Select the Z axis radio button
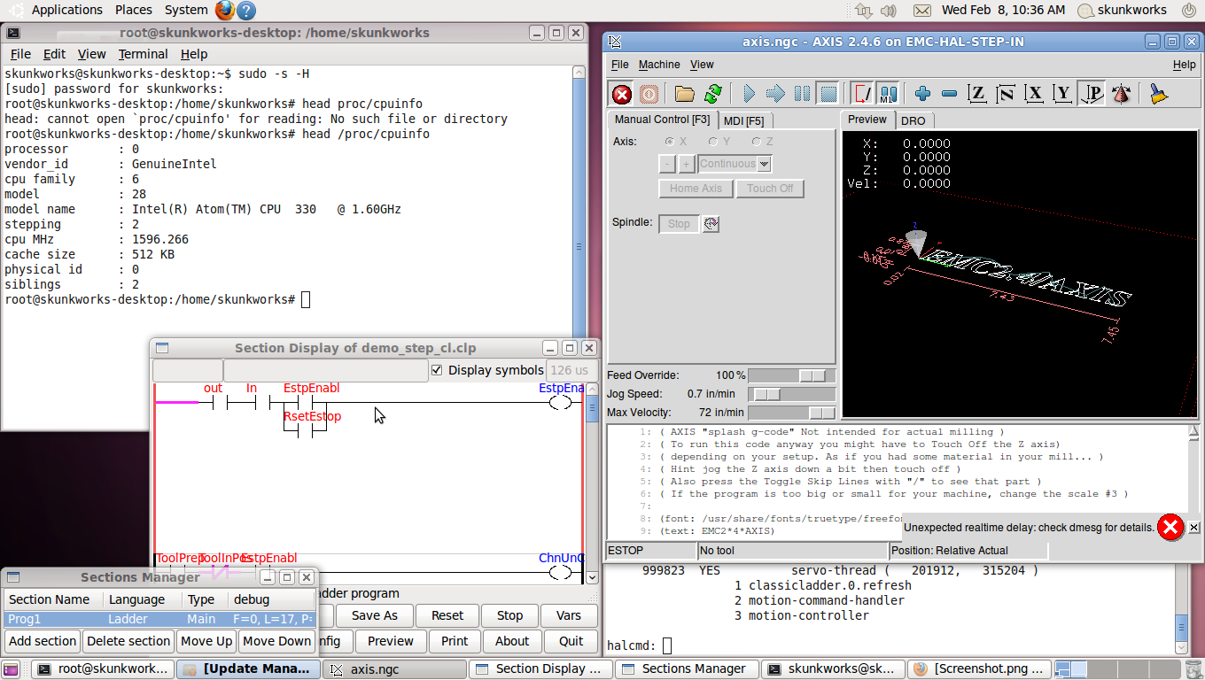This screenshot has width=1205, height=680. click(757, 142)
